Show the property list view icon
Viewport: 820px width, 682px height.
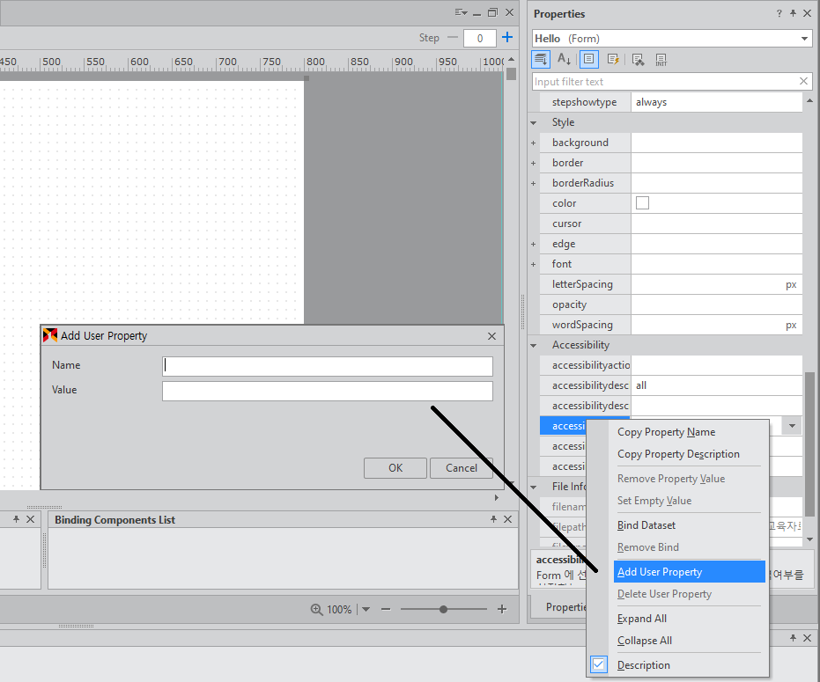tap(589, 60)
